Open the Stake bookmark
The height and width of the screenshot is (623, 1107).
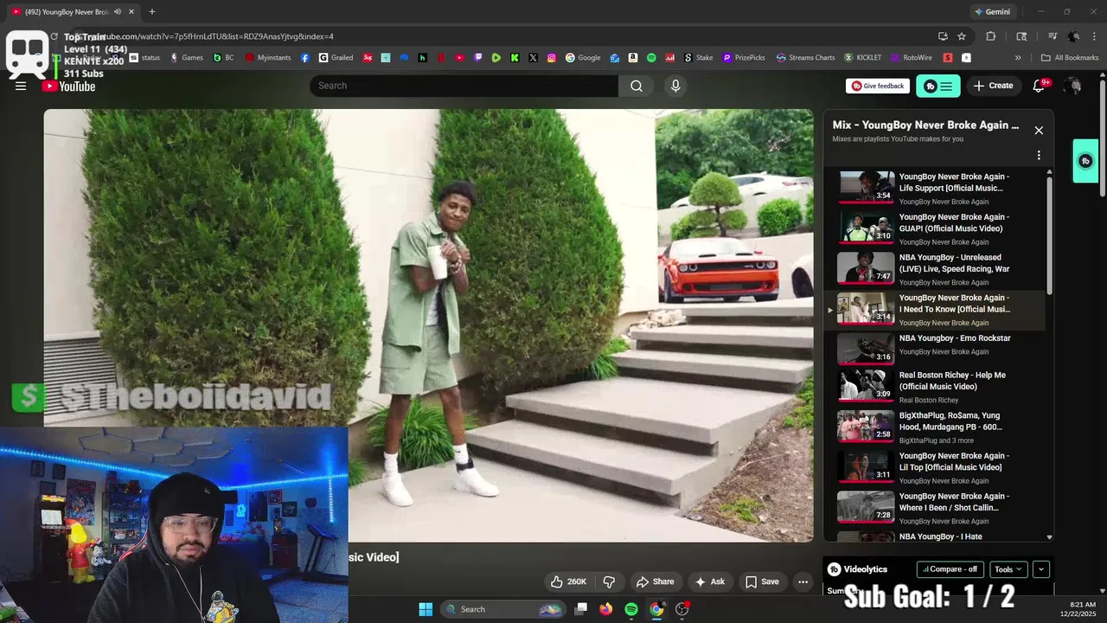pyautogui.click(x=699, y=58)
